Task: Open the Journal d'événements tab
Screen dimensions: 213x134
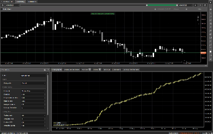Action: click(x=131, y=69)
